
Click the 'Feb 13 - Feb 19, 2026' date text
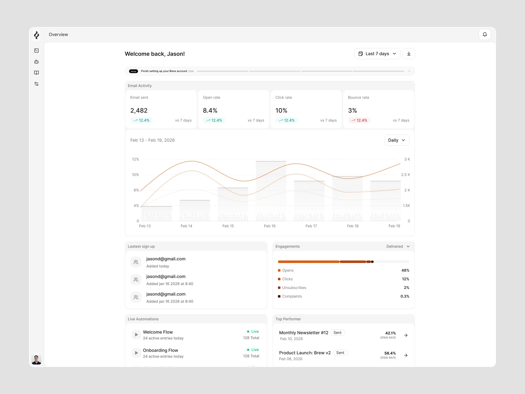[x=153, y=140]
